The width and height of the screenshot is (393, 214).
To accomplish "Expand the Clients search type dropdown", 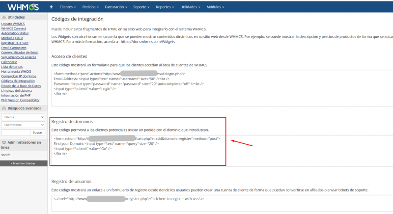I will click(x=23, y=117).
